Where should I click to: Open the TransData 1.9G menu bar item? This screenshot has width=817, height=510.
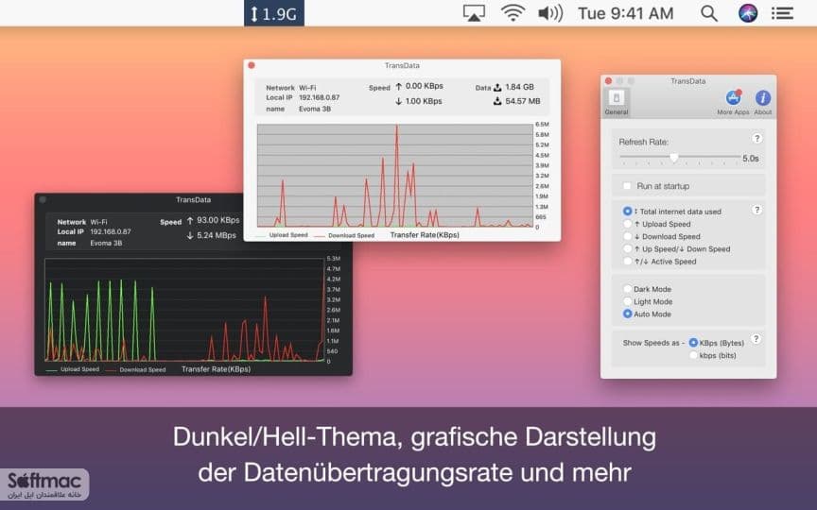274,13
